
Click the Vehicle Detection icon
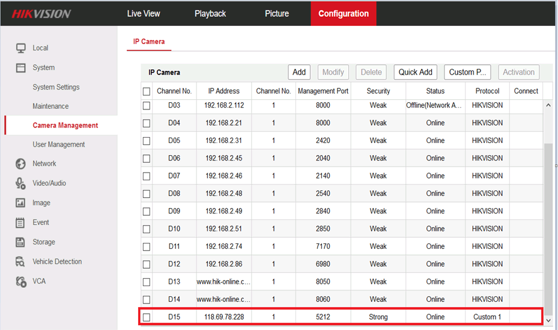[21, 262]
